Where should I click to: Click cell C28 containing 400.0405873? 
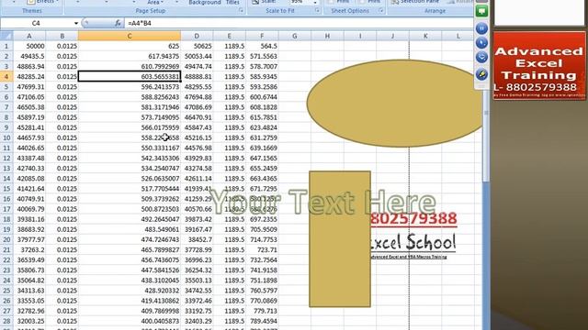[x=130, y=321]
